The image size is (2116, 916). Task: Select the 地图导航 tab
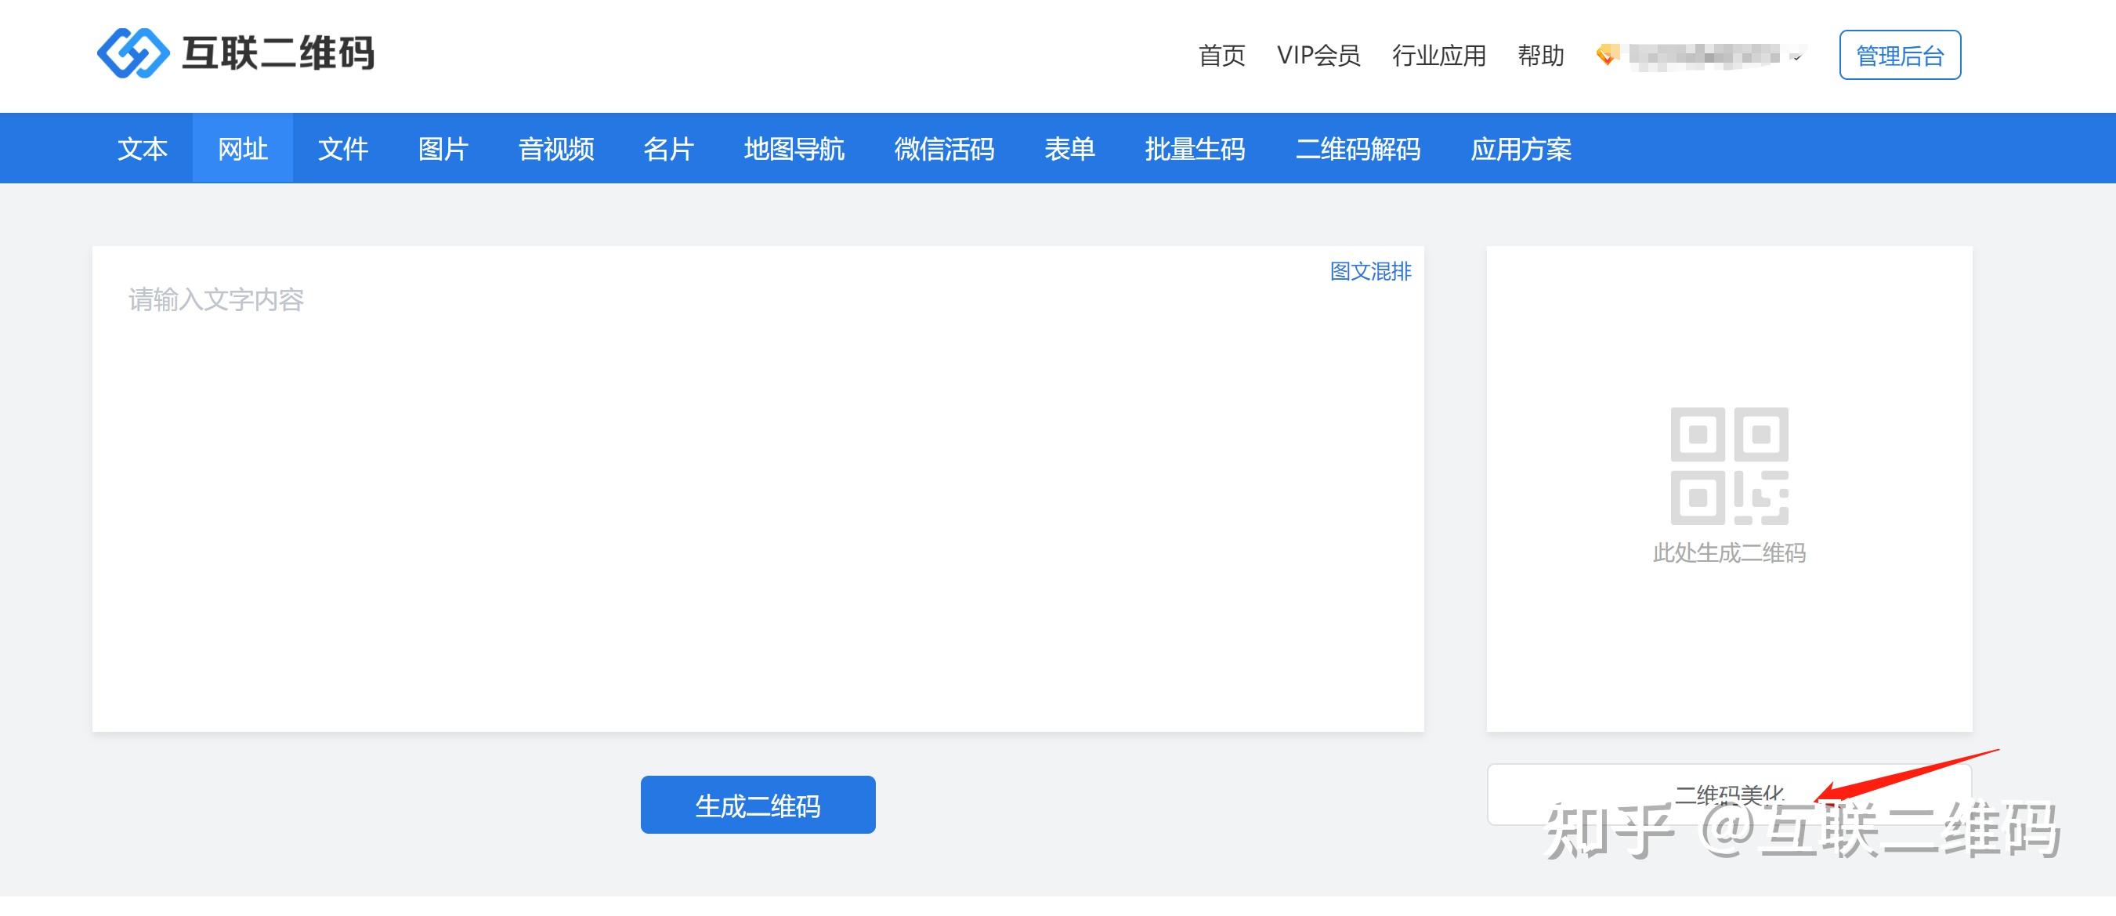tap(794, 149)
